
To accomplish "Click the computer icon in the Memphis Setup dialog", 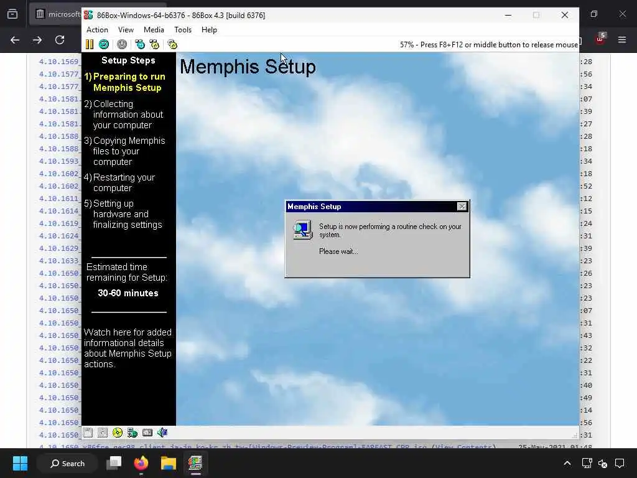I will 303,230.
